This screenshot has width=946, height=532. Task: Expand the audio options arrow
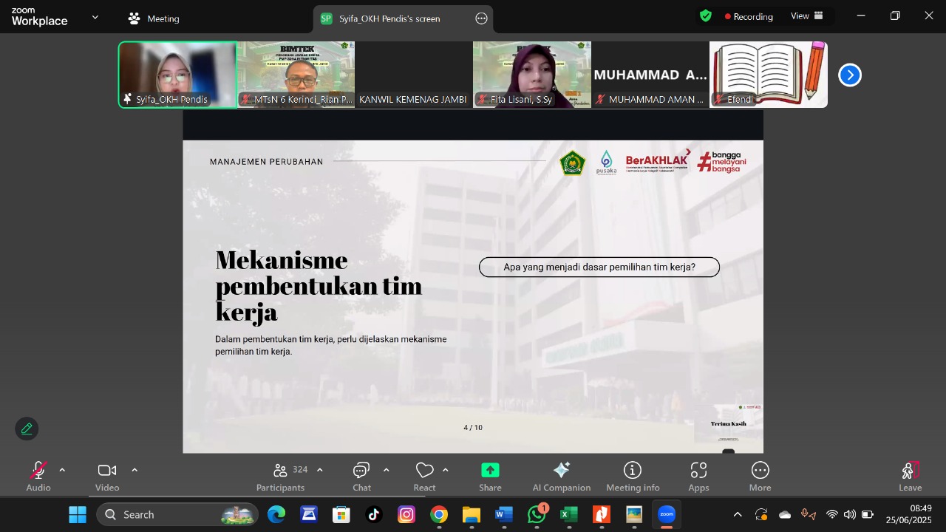pos(62,470)
